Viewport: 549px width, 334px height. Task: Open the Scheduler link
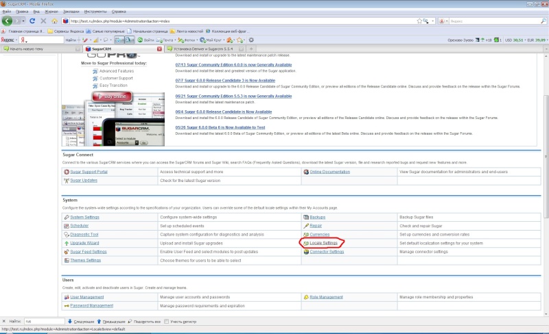coord(80,226)
